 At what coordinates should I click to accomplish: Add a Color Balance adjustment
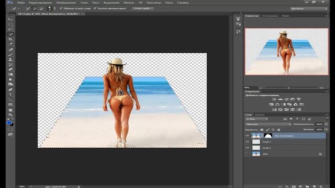point(277,104)
